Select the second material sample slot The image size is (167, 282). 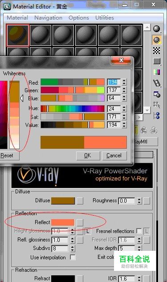coord(41,35)
